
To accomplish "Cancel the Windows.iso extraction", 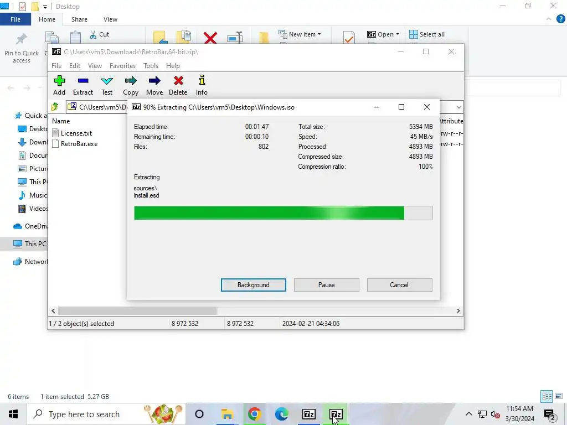I will point(399,285).
